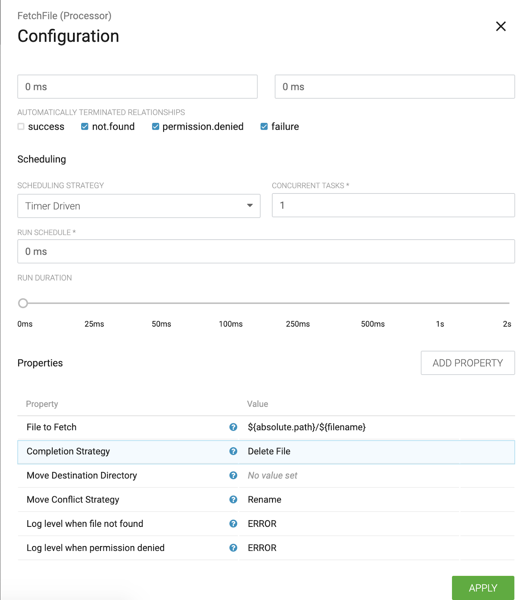
Task: Close the Configuration panel with X
Action: [x=501, y=26]
